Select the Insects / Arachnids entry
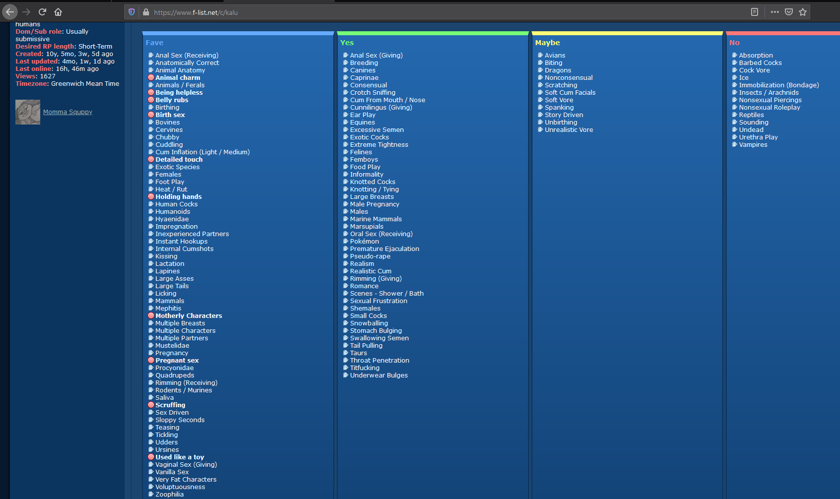 click(769, 92)
